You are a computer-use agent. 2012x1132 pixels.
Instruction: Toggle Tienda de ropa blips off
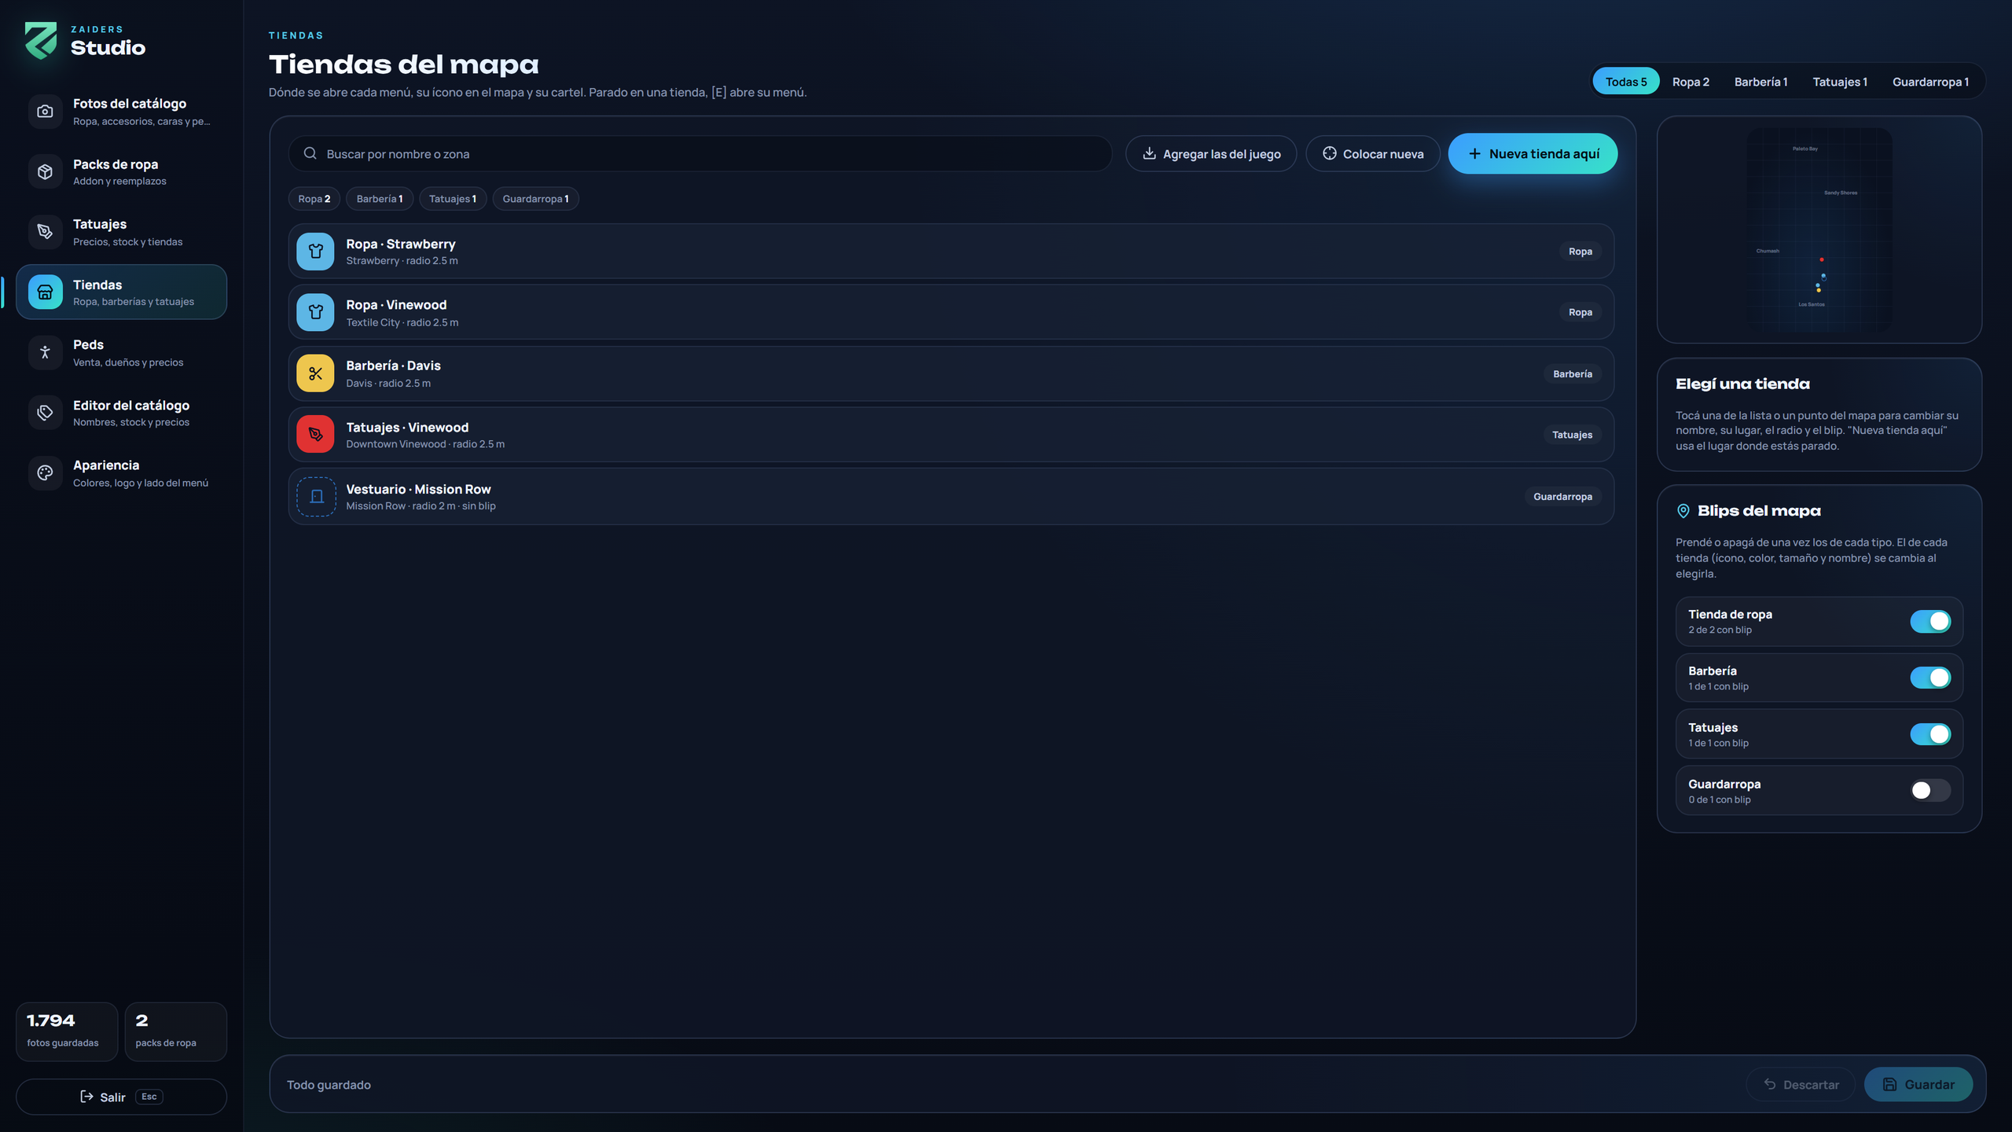coord(1930,621)
